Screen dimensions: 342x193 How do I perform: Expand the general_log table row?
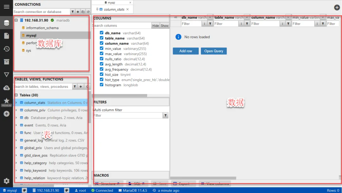click(x=16, y=140)
